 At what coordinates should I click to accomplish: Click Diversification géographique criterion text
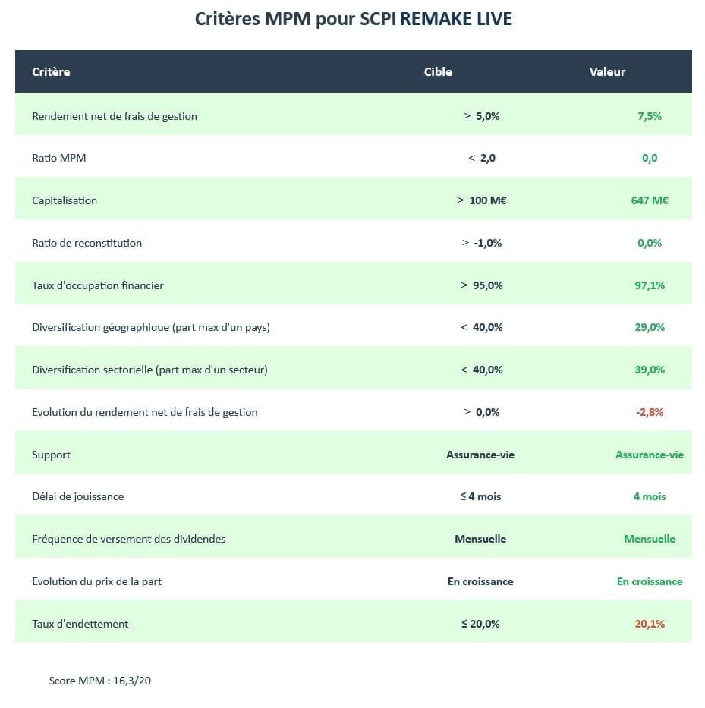(151, 327)
